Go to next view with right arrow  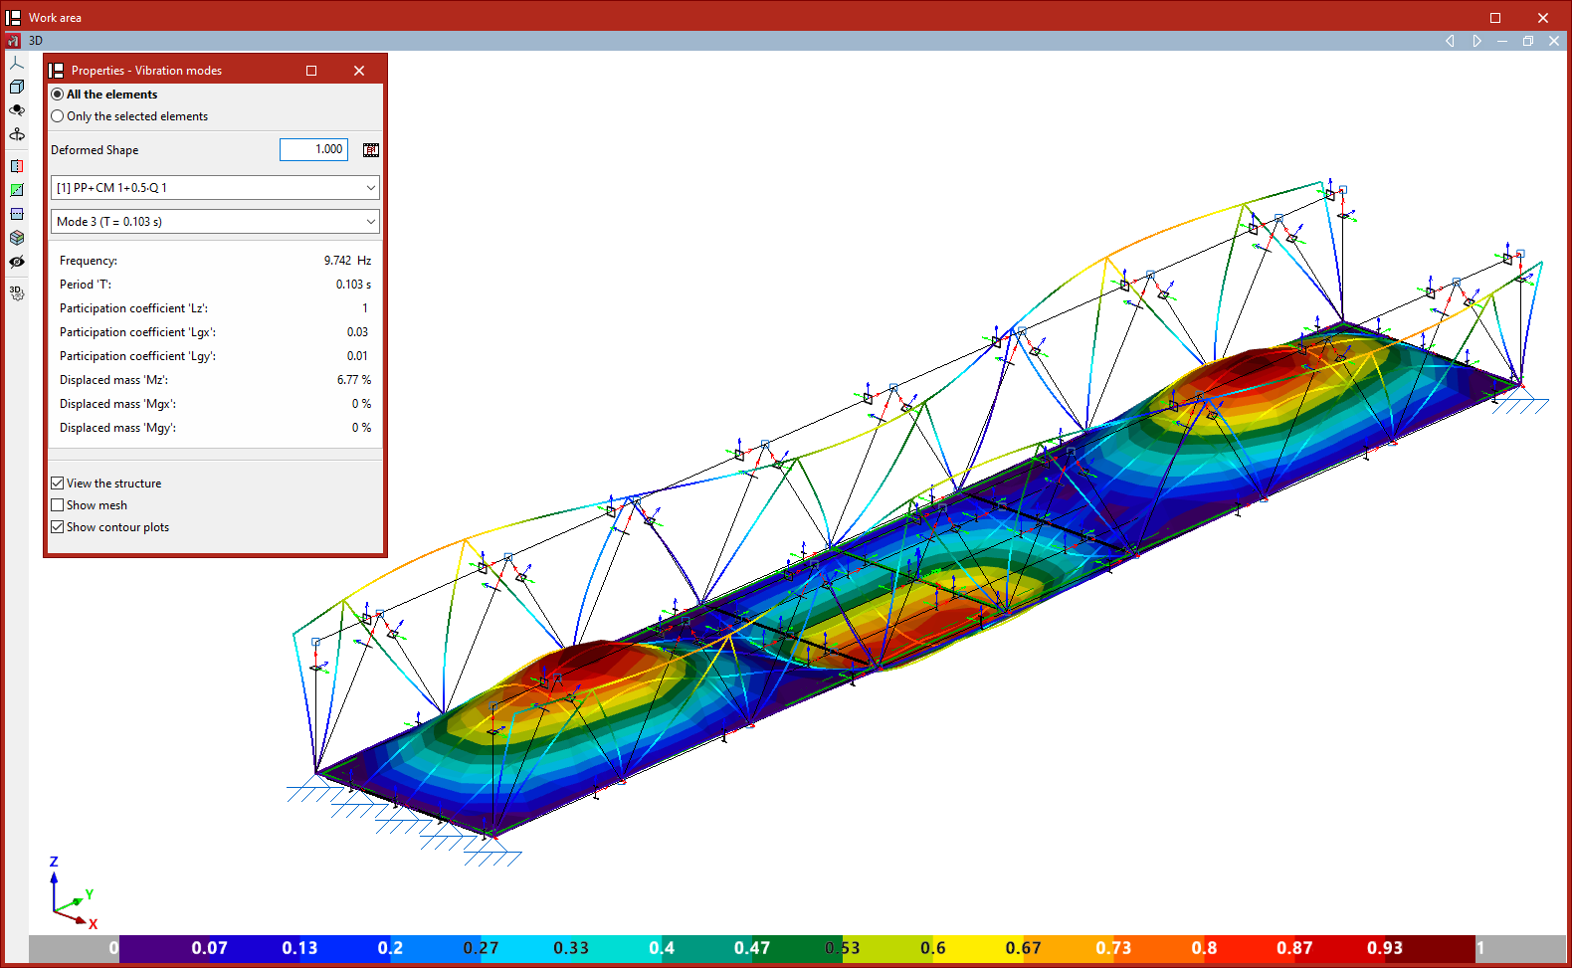pyautogui.click(x=1476, y=41)
